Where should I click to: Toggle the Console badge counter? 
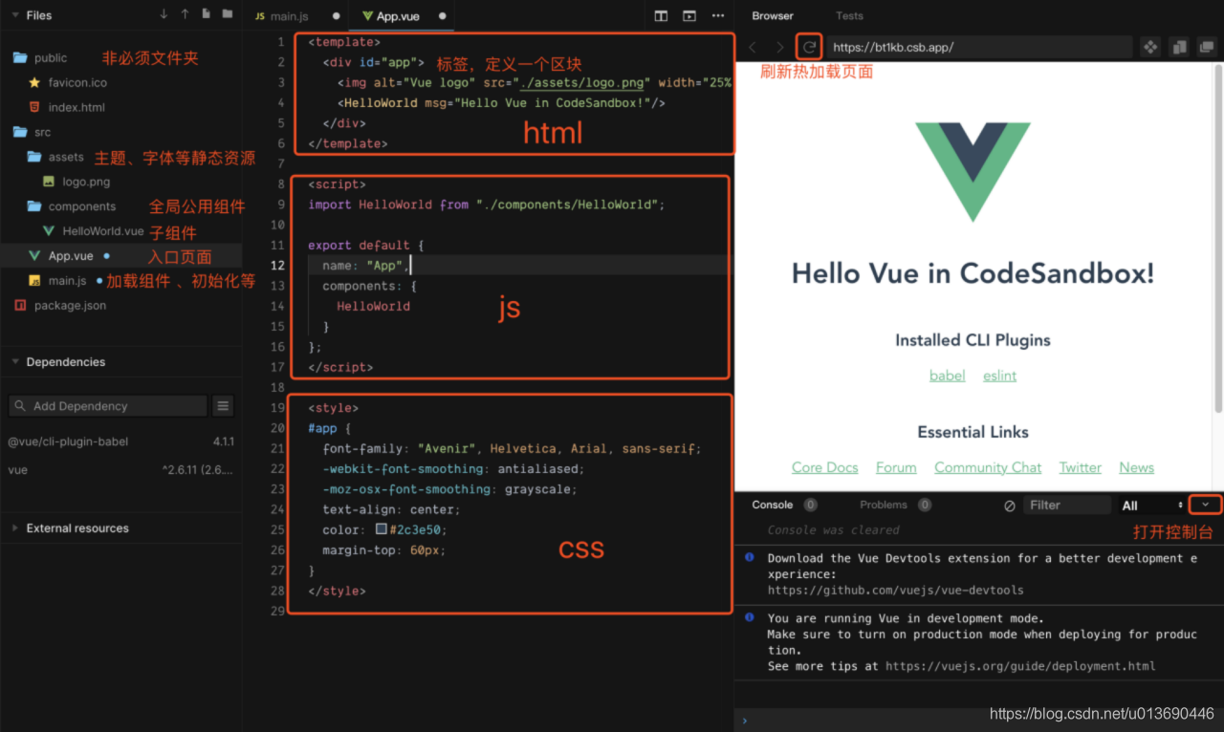(x=811, y=505)
